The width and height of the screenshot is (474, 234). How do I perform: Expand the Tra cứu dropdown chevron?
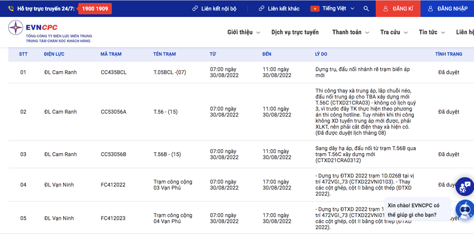(405, 32)
